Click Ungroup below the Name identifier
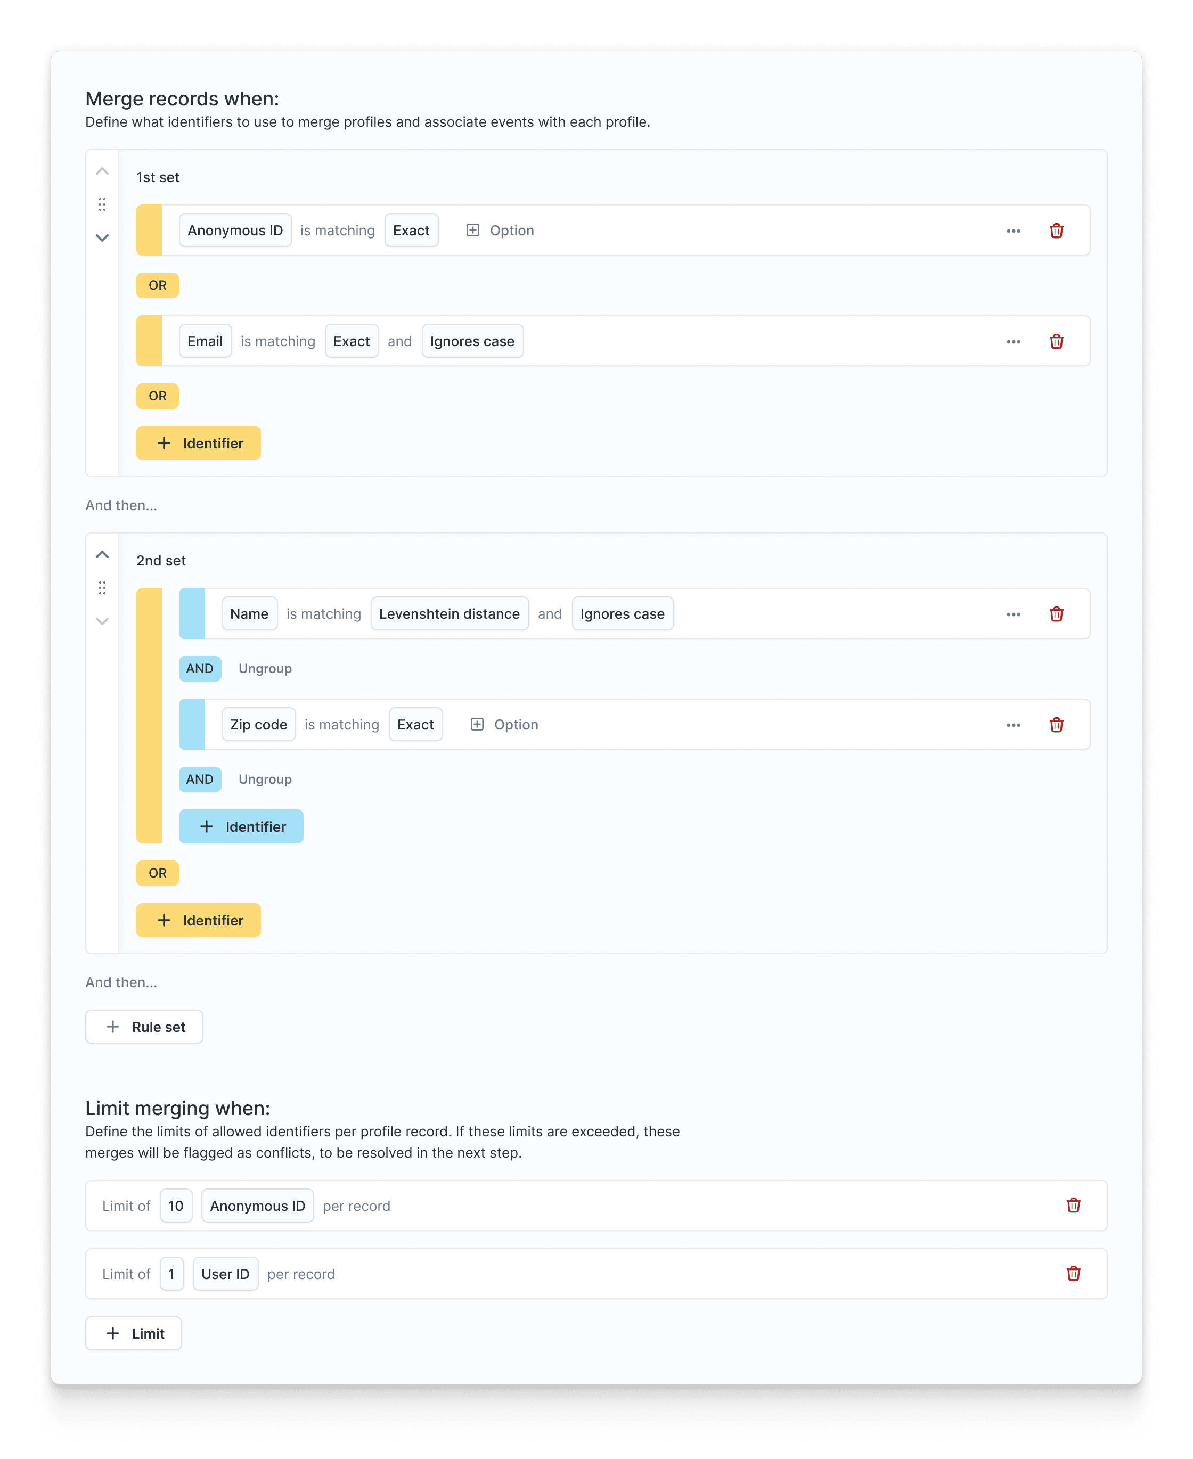This screenshot has height=1459, width=1193. pos(264,668)
